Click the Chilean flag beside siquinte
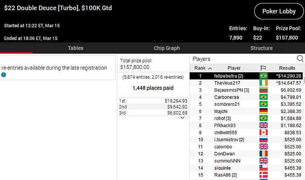The image size is (305, 180). click(x=263, y=168)
